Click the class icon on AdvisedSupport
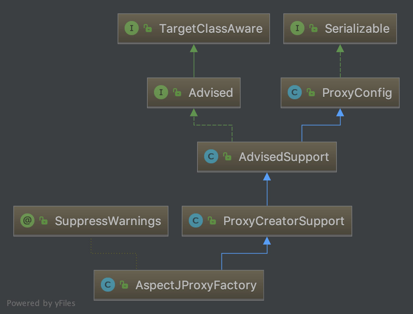 (x=211, y=157)
